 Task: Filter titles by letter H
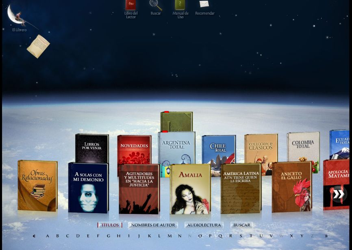coord(119,236)
